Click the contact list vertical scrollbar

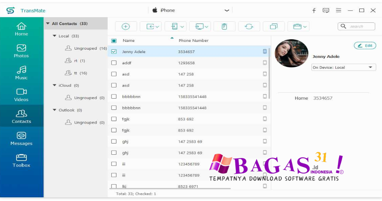click(269, 73)
